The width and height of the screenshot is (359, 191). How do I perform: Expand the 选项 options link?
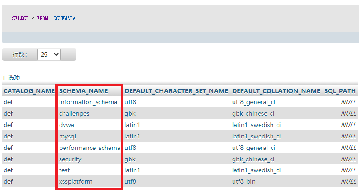tap(11, 78)
